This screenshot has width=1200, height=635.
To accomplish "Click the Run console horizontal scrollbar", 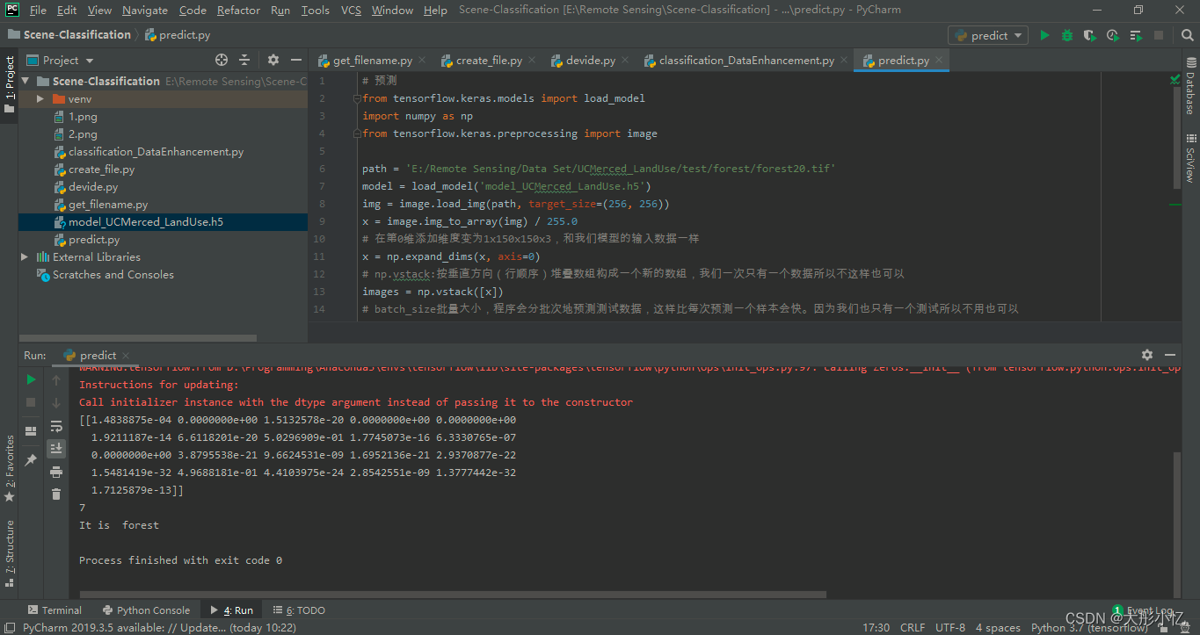I will (453, 595).
